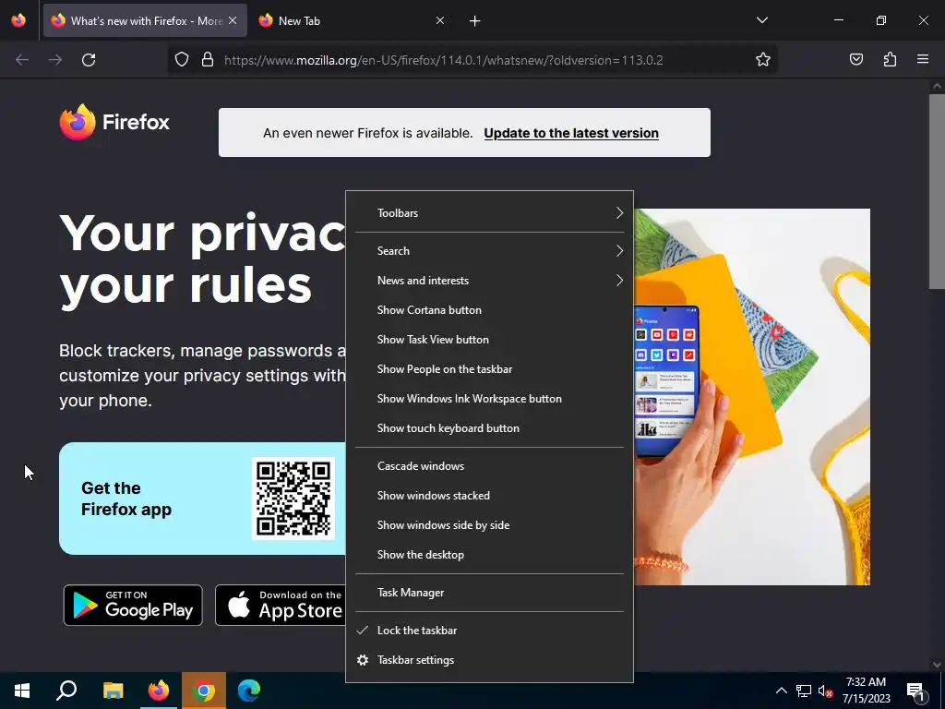Click the gear icon beside Taskbar settings
Screen dimensions: 945x709
pos(362,660)
